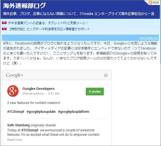Open the #googleplusupdate hashtag
Image resolution: width=161 pixels, height=146 pixels.
41,112
